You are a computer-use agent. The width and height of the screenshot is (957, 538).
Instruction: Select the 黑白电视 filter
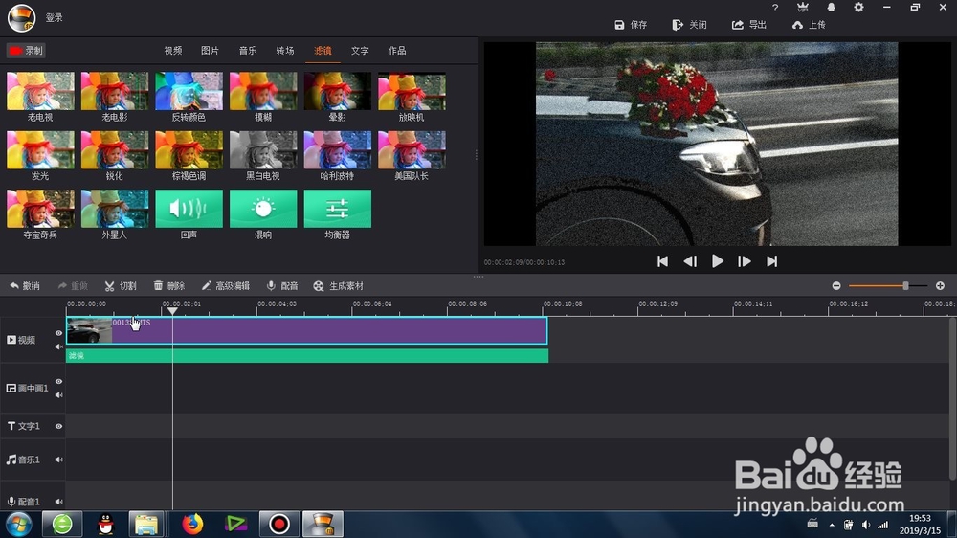click(x=263, y=149)
